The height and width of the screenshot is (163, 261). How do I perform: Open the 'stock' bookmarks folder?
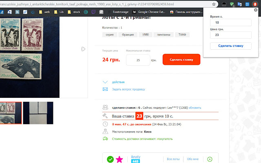(x=74, y=12)
